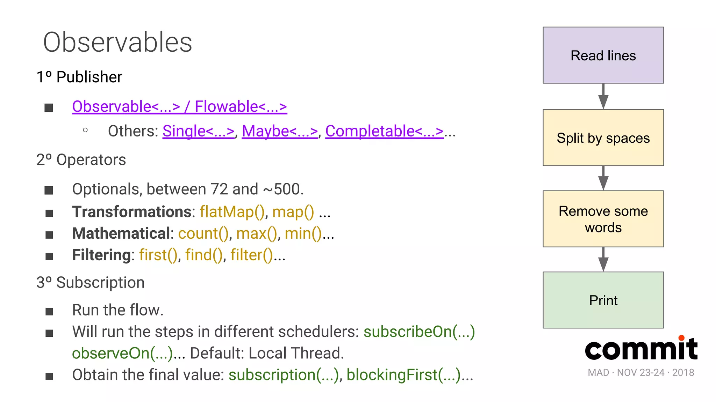Click the Observables slide title
The image size is (716, 402).
[117, 42]
